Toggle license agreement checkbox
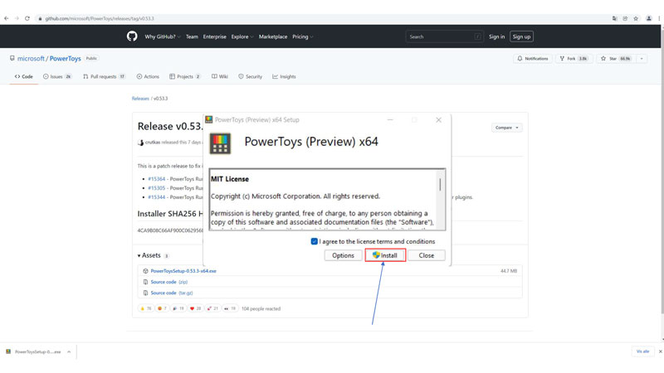This screenshot has height=373, width=664. (315, 241)
